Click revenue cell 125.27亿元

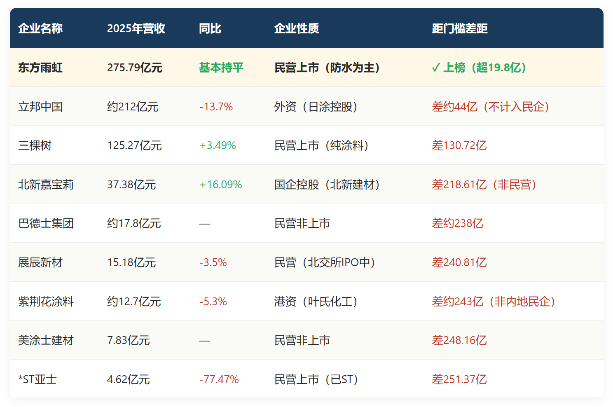coord(134,145)
